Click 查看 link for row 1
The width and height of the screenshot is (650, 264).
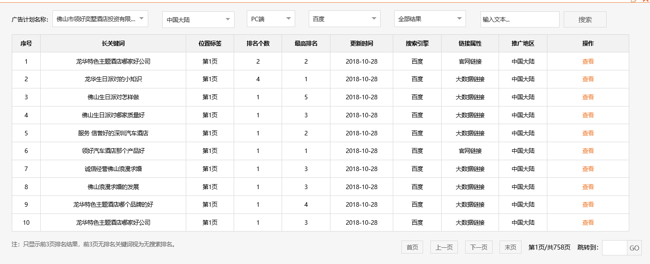[588, 61]
